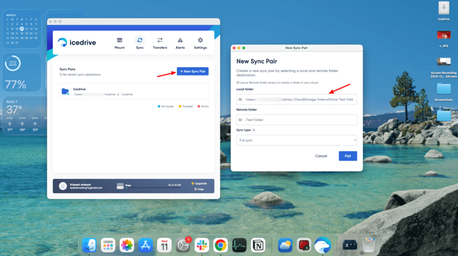Open Launchpad from the dock
The width and height of the screenshot is (458, 256).
click(108, 245)
